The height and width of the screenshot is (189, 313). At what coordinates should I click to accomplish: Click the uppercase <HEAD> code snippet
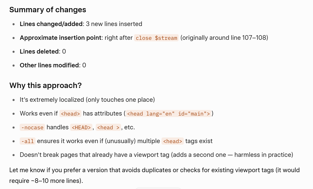(81, 127)
